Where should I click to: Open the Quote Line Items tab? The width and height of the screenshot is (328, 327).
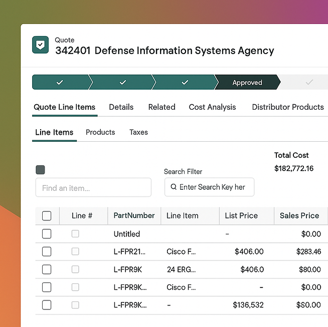(64, 107)
